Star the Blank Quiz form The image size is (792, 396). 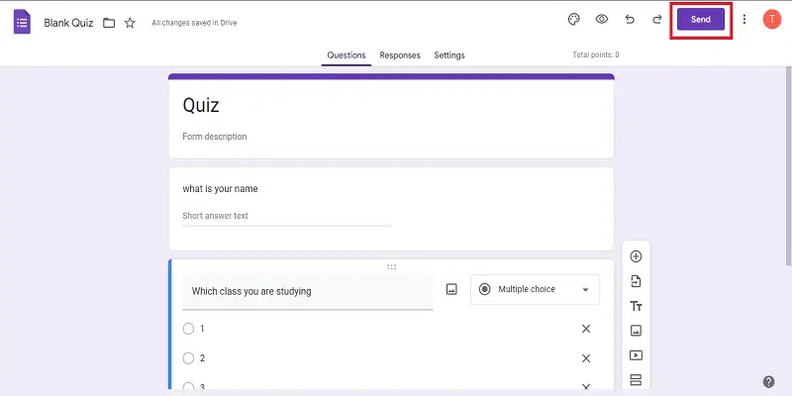[130, 23]
